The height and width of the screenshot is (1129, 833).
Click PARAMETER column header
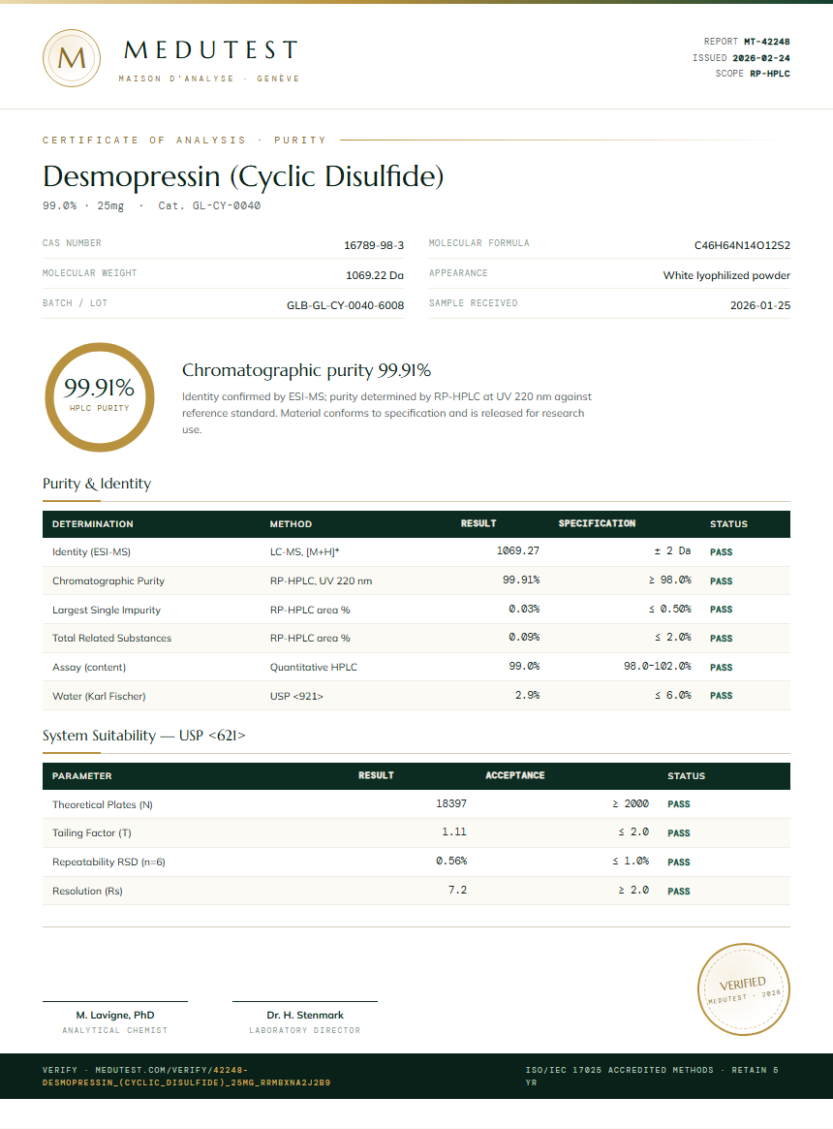tap(81, 776)
